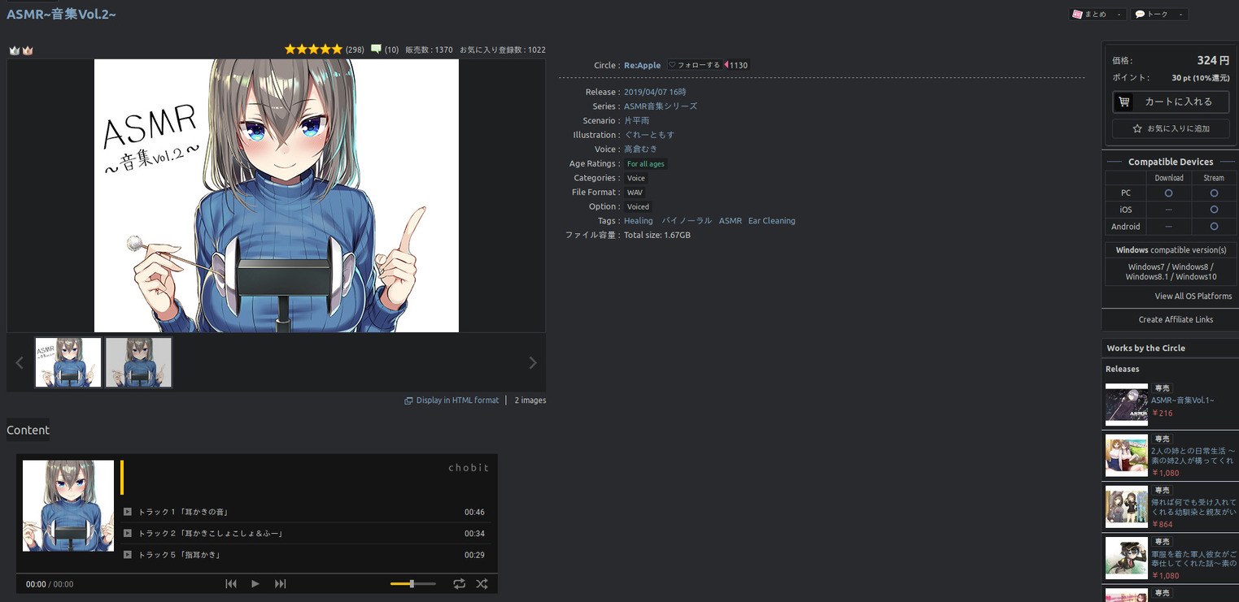The width and height of the screenshot is (1239, 602).
Task: Open the release date 2019/04/07 link
Action: (655, 92)
